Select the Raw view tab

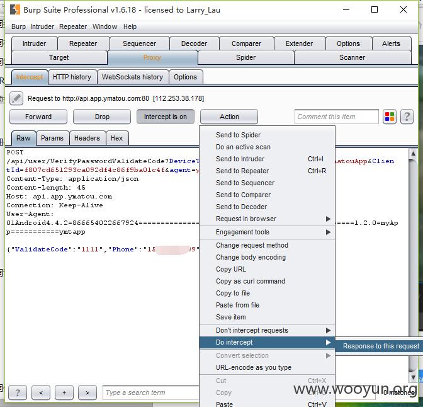tap(23, 138)
